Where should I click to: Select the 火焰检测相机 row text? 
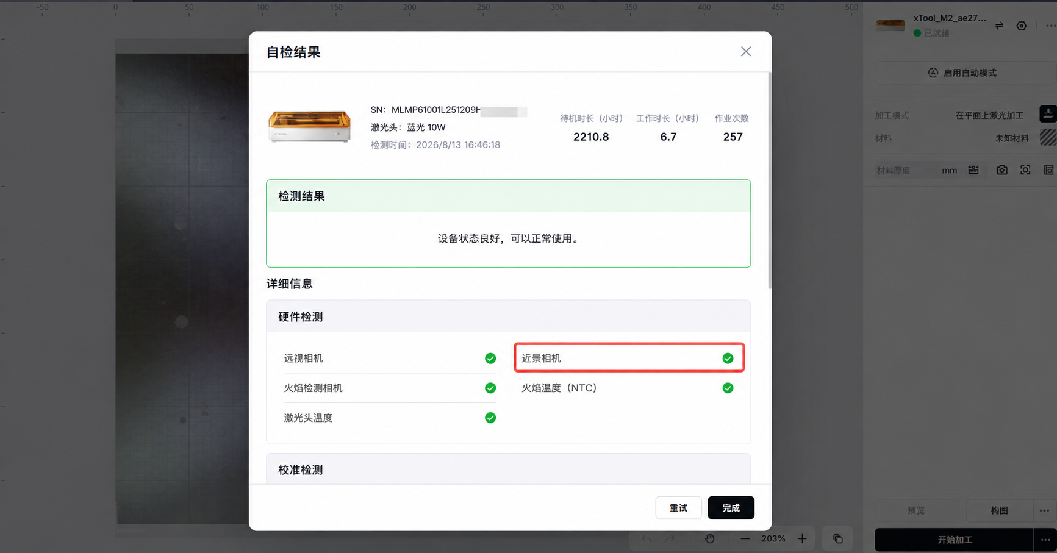pos(313,388)
